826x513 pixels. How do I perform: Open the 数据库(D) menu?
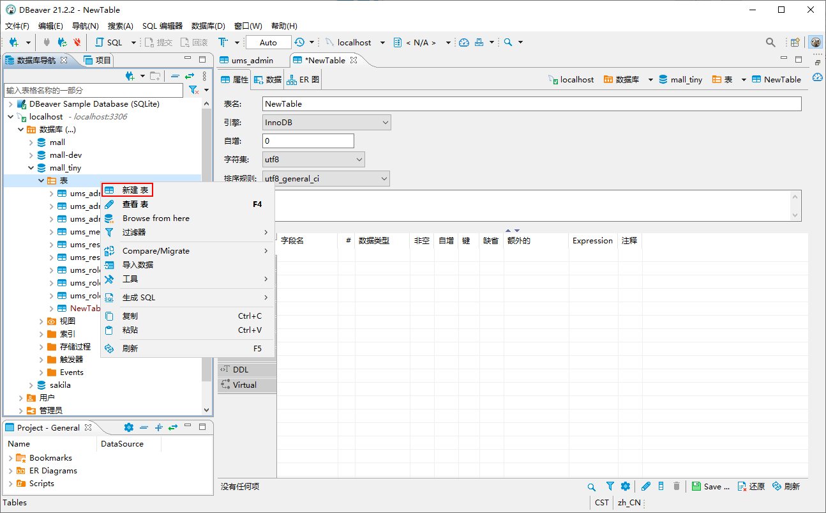208,26
